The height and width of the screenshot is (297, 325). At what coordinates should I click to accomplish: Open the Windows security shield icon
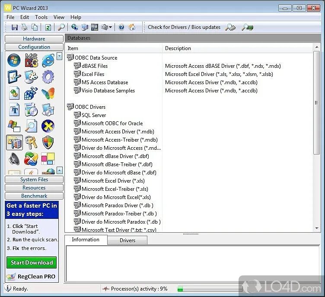pos(48,142)
